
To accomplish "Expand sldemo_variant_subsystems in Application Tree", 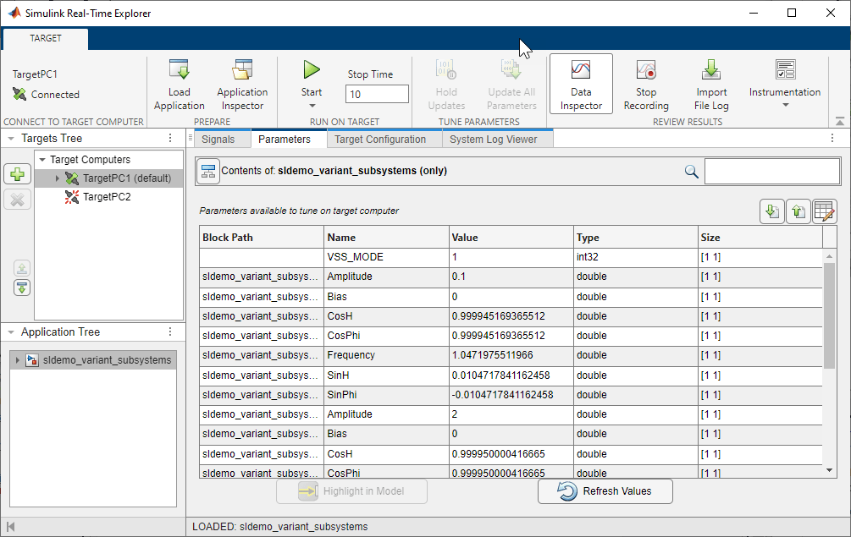I will pyautogui.click(x=17, y=360).
